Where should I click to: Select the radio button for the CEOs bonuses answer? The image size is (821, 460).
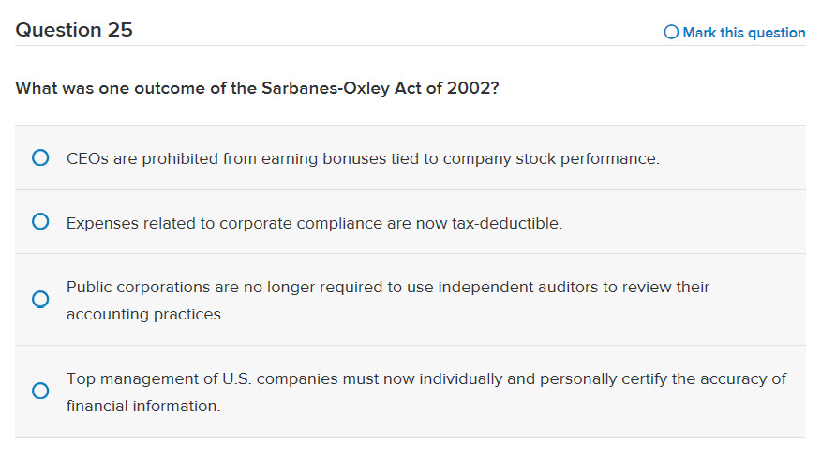point(40,158)
